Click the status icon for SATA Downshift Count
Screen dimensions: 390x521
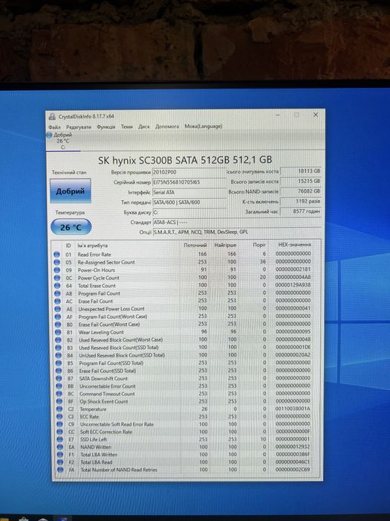59,378
